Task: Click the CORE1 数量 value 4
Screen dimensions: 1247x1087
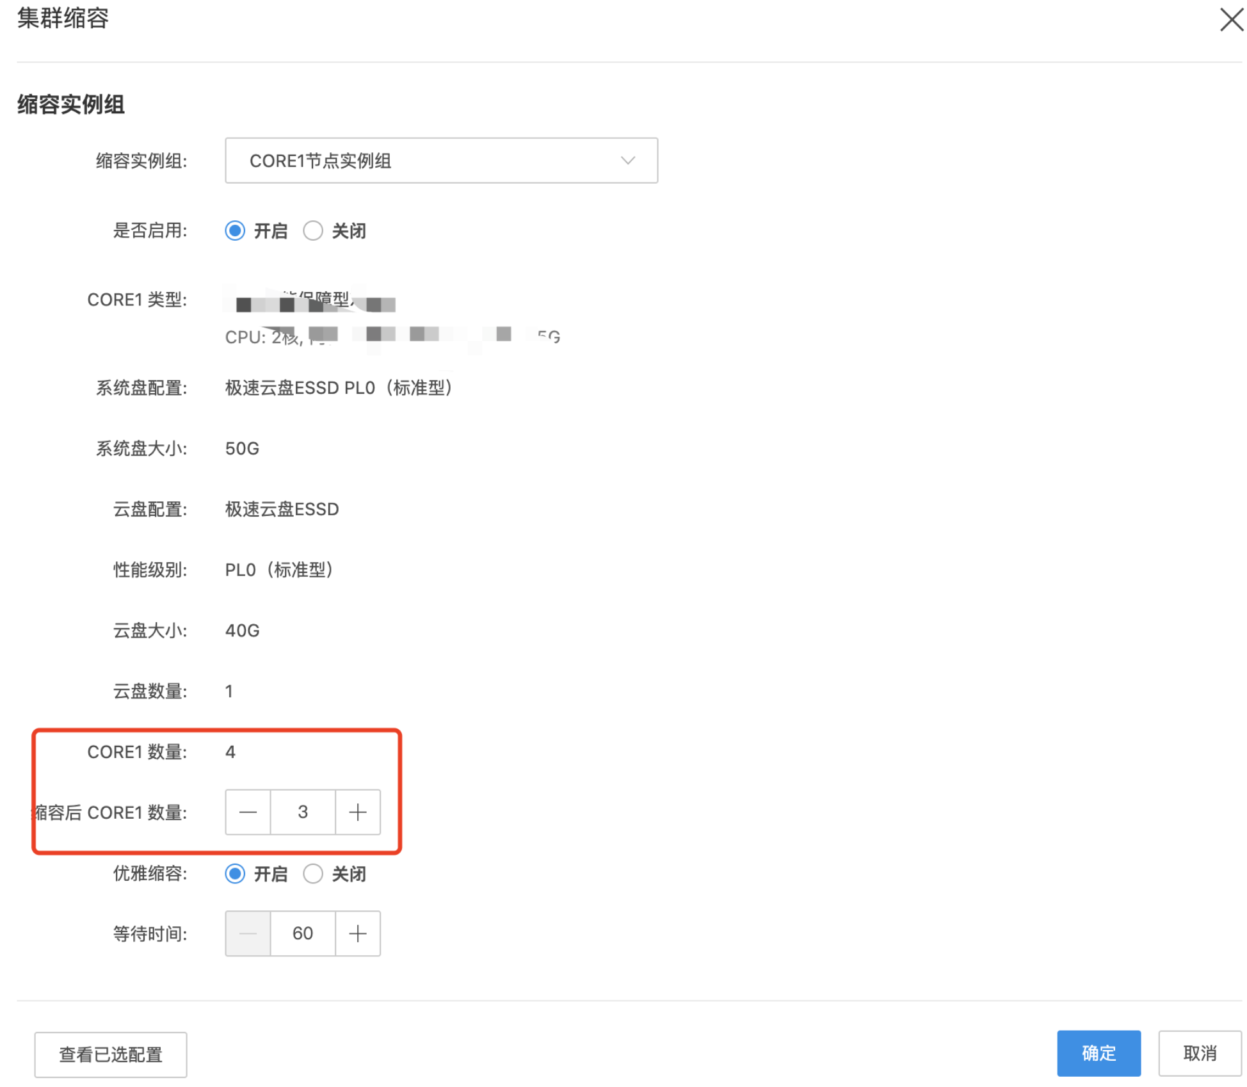Action: point(230,752)
